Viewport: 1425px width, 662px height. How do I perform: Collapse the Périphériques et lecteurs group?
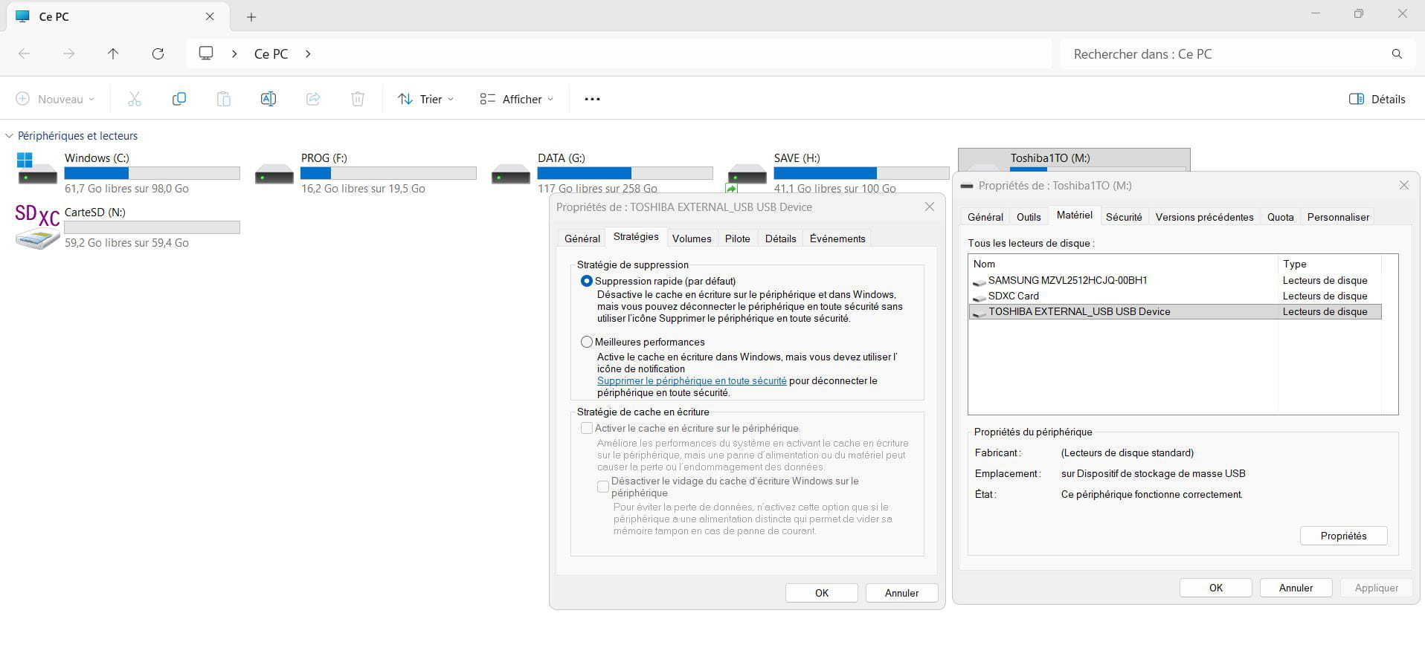pyautogui.click(x=9, y=136)
